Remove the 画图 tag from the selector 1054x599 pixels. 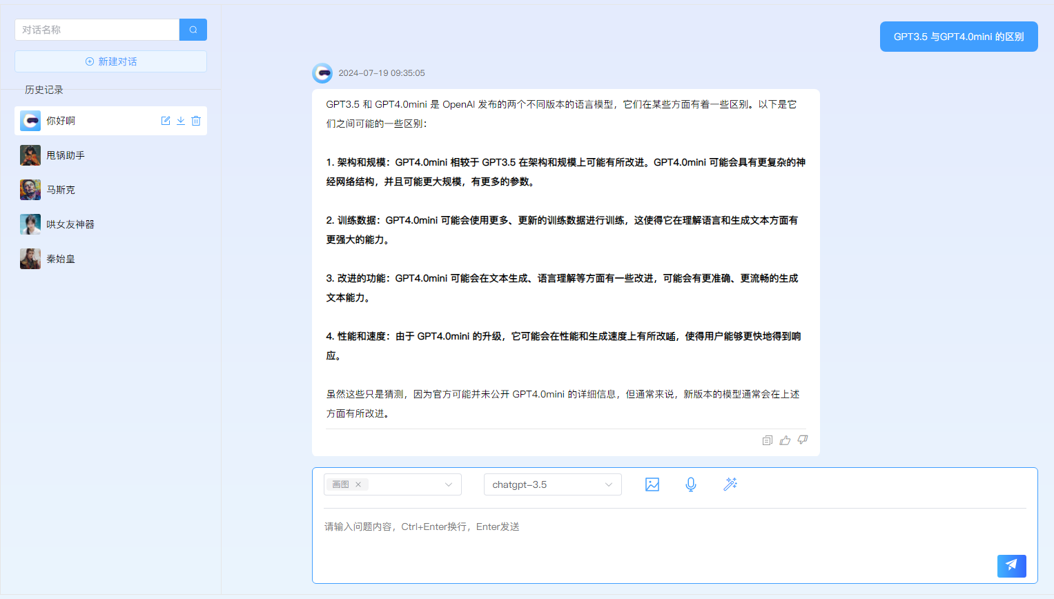(358, 484)
